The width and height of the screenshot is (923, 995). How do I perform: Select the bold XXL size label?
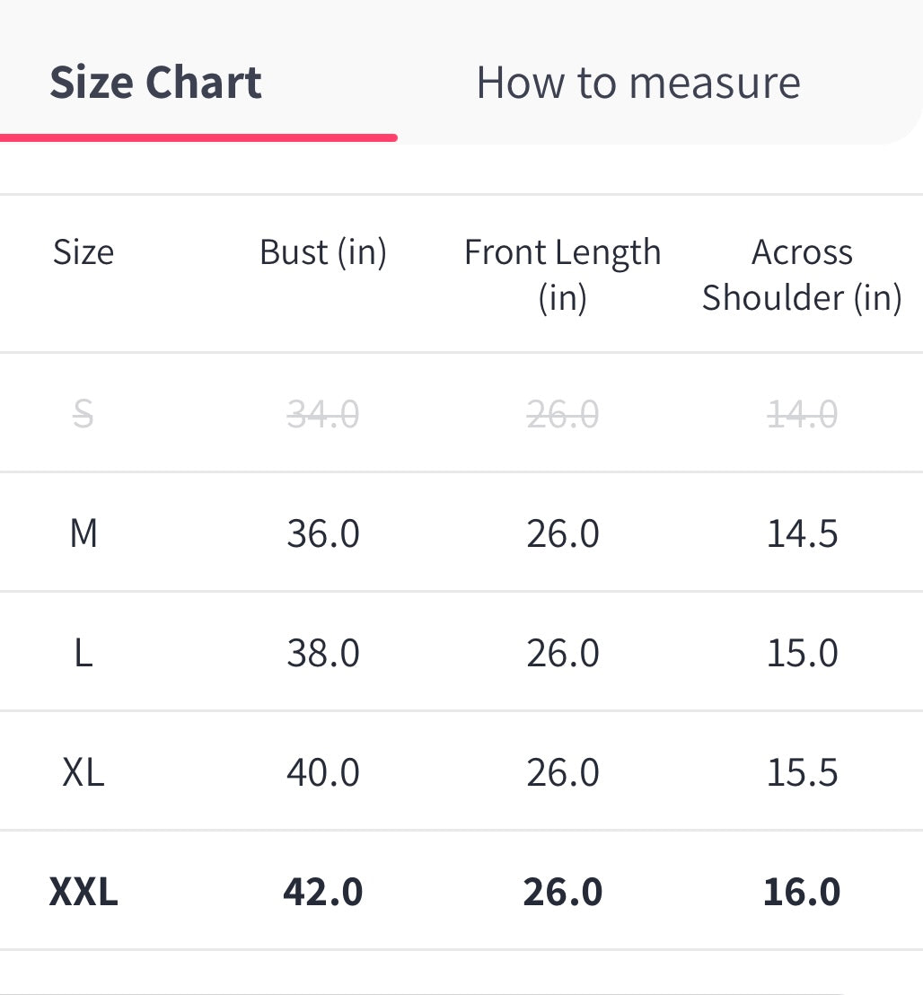click(x=83, y=892)
